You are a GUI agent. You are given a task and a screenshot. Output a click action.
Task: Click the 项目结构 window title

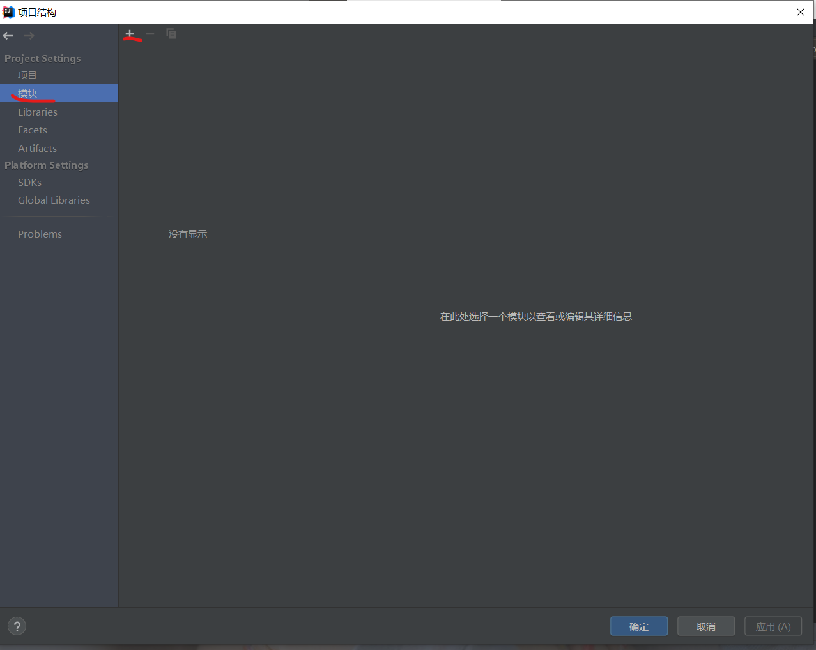(37, 12)
